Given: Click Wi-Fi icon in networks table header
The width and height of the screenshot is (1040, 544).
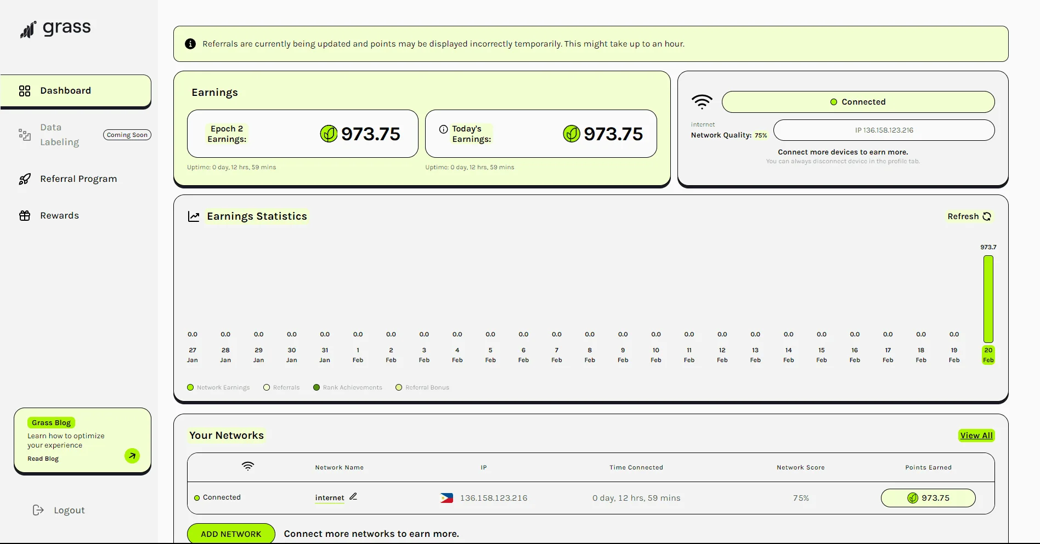Looking at the screenshot, I should (x=248, y=466).
